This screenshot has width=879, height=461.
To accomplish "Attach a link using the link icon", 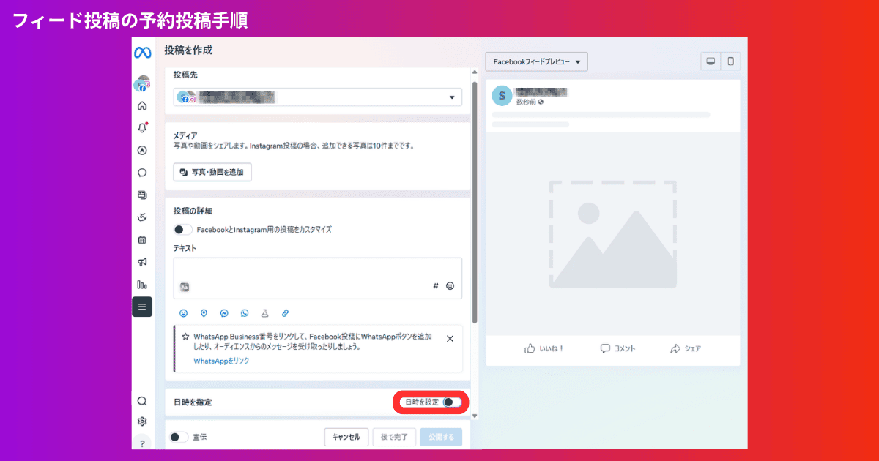I will coord(285,312).
